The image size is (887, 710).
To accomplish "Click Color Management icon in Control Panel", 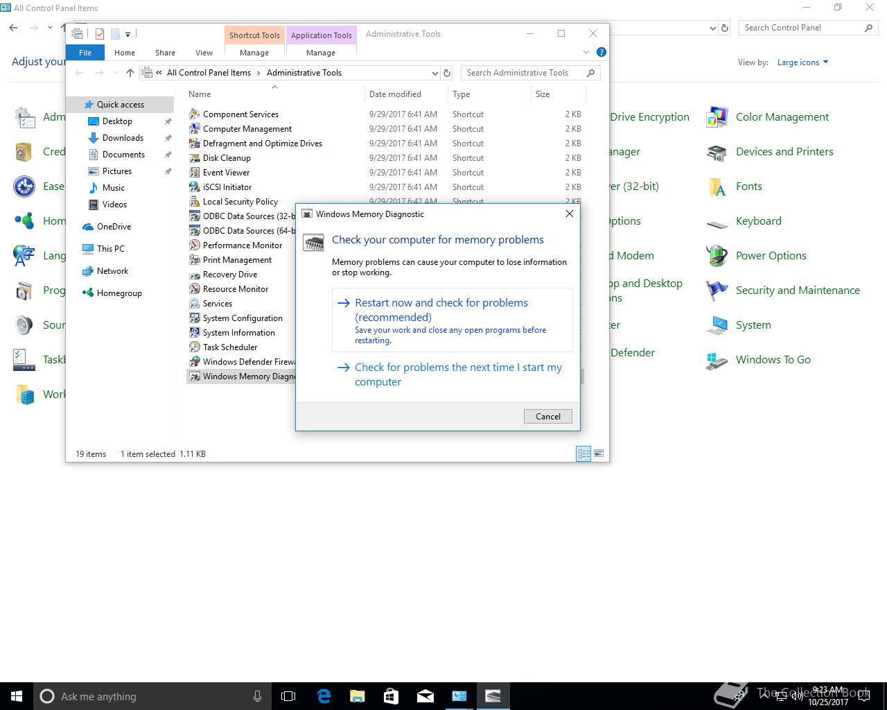I will tap(717, 117).
